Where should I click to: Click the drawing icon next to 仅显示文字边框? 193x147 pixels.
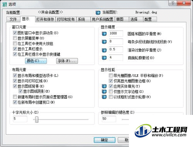click(104, 92)
